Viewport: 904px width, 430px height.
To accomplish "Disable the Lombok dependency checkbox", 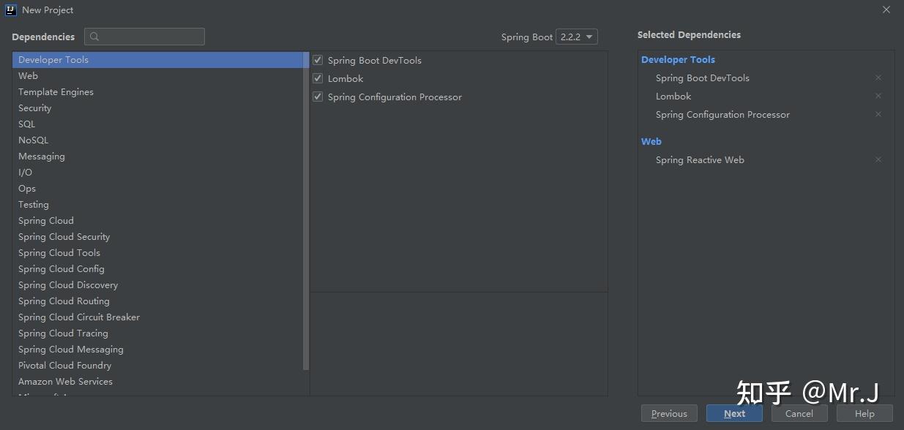I will point(318,78).
